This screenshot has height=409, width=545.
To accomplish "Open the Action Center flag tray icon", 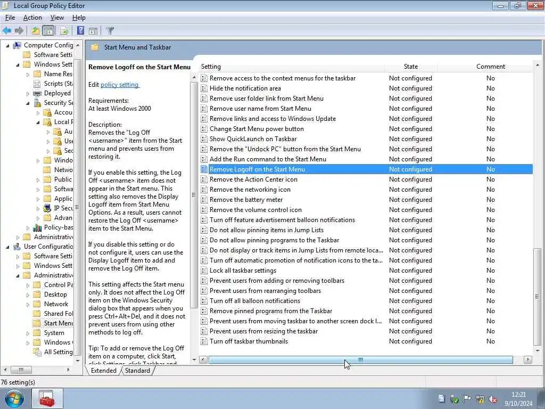I will click(x=467, y=399).
